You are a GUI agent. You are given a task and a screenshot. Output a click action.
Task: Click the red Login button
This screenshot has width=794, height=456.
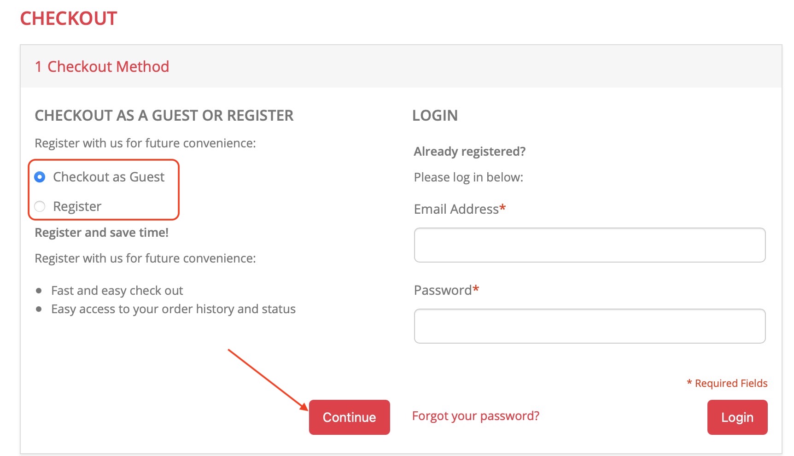point(737,417)
